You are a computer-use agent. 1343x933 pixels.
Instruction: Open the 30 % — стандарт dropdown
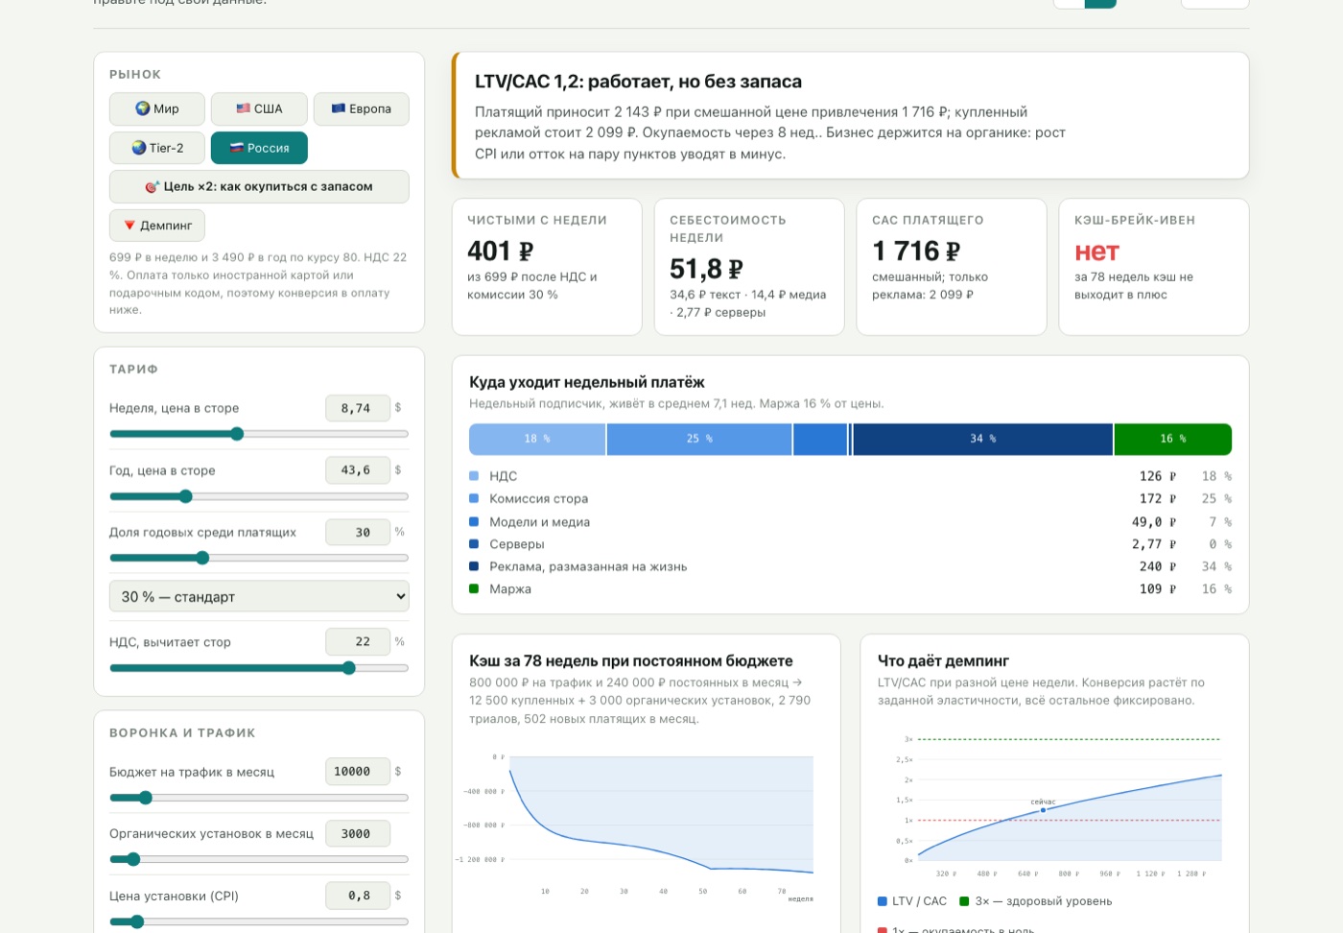point(259,596)
